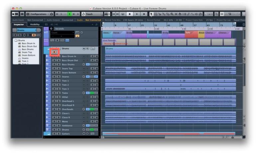Select the Mute X tool
256x153 pixels.
[176, 14]
